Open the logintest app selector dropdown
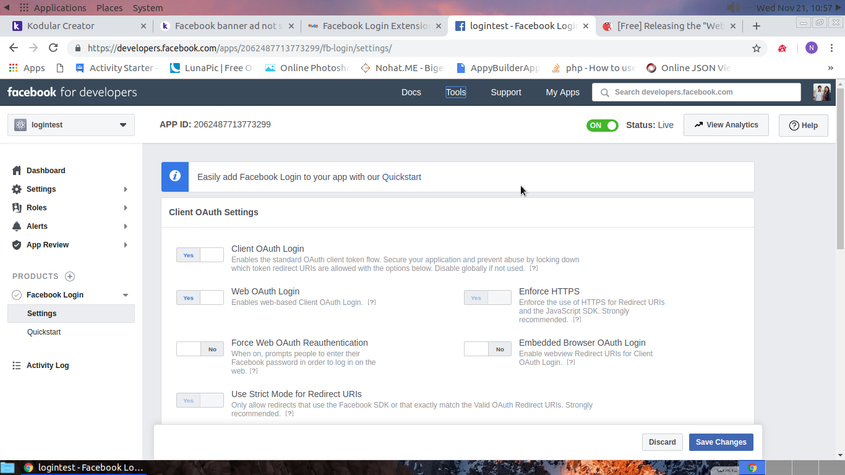This screenshot has width=845, height=475. (x=71, y=125)
